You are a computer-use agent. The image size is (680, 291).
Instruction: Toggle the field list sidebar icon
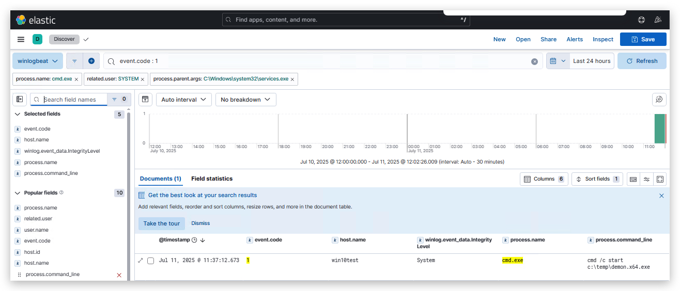tap(20, 99)
